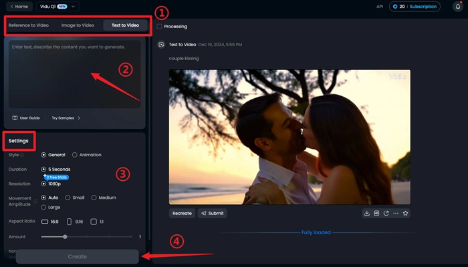Select the Text to Video tab
Image resolution: width=468 pixels, height=267 pixels.
coord(126,25)
